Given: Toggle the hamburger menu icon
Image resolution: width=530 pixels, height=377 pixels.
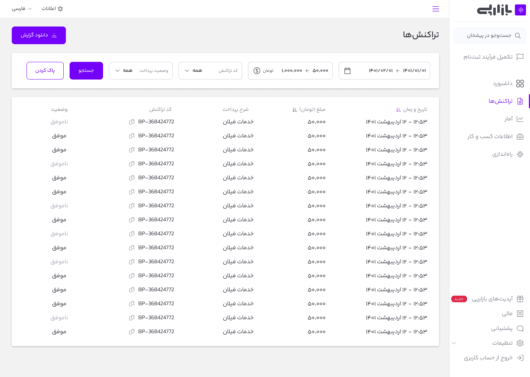Looking at the screenshot, I should click(x=436, y=9).
